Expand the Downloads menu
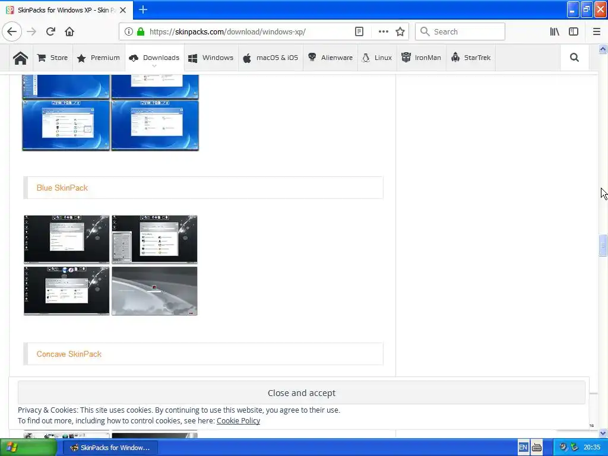The width and height of the screenshot is (608, 456). 154,58
